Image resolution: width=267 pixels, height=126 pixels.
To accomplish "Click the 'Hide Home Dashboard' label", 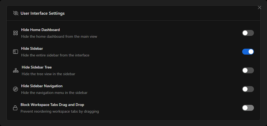I will (x=40, y=30).
